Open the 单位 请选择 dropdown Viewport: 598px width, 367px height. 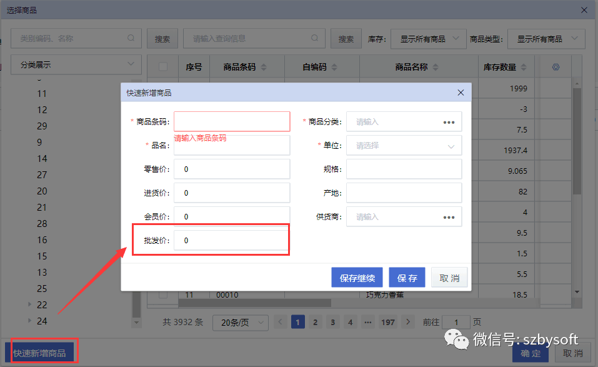pyautogui.click(x=404, y=146)
